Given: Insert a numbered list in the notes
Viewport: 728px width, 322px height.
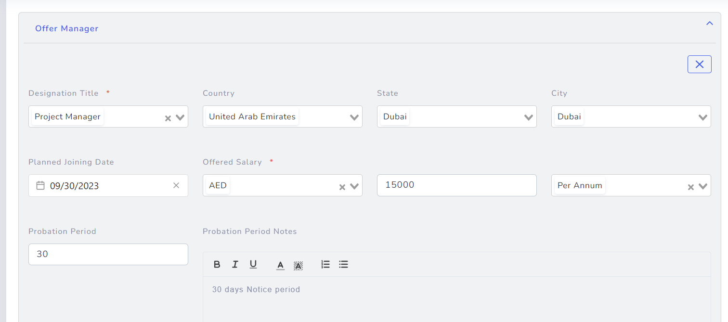Looking at the screenshot, I should (x=325, y=264).
